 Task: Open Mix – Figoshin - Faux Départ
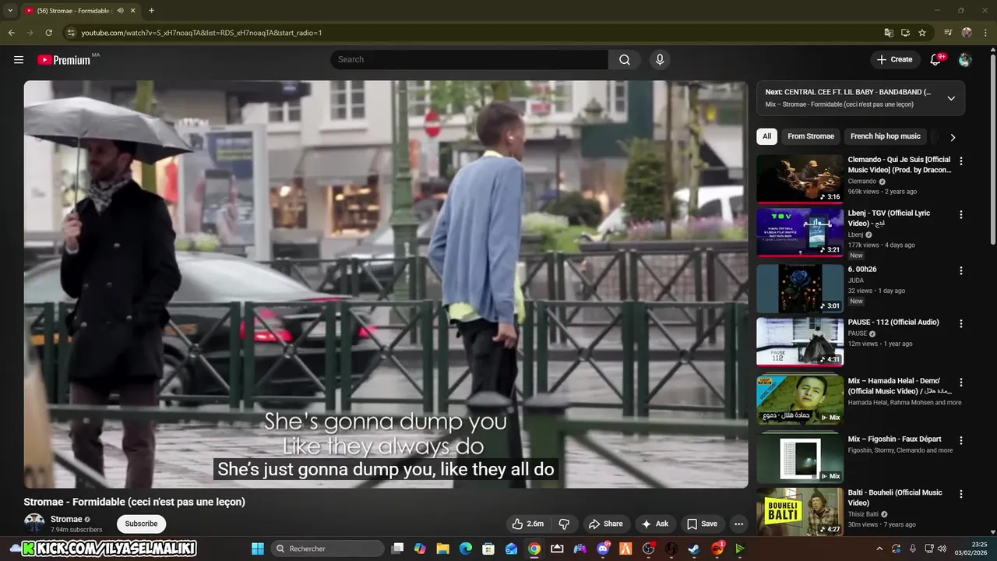[x=894, y=439]
